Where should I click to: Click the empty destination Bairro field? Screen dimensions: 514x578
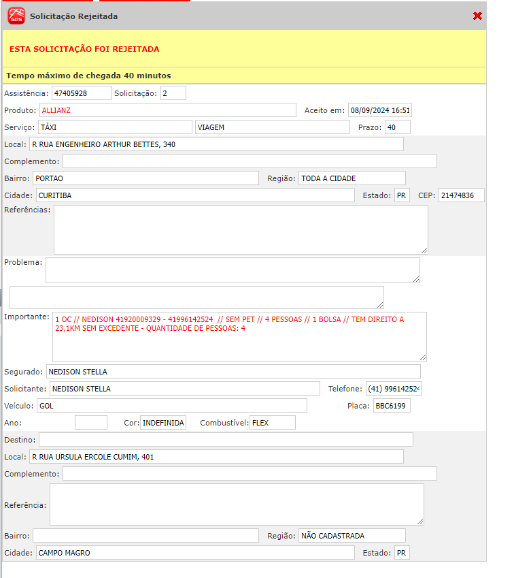pos(145,535)
